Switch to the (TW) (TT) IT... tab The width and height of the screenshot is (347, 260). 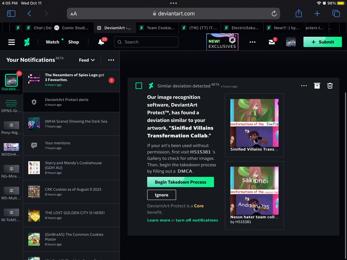click(x=200, y=28)
